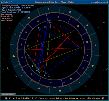
Task: Select the Gemini sign glyph on outer ring
Action: pos(87,25)
